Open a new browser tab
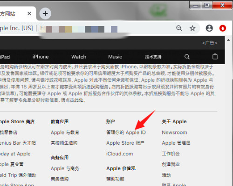The width and height of the screenshot is (233, 186). tap(45, 13)
